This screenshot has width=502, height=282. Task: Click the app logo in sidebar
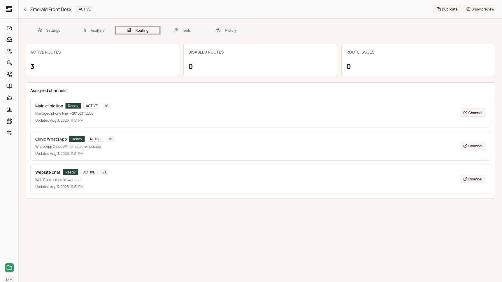point(9,9)
